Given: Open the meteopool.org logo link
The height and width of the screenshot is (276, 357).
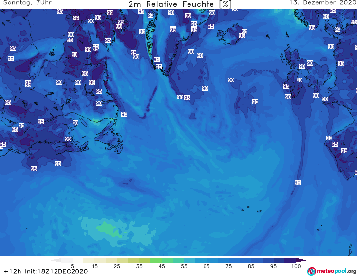Looking at the screenshot, I should click(332, 271).
